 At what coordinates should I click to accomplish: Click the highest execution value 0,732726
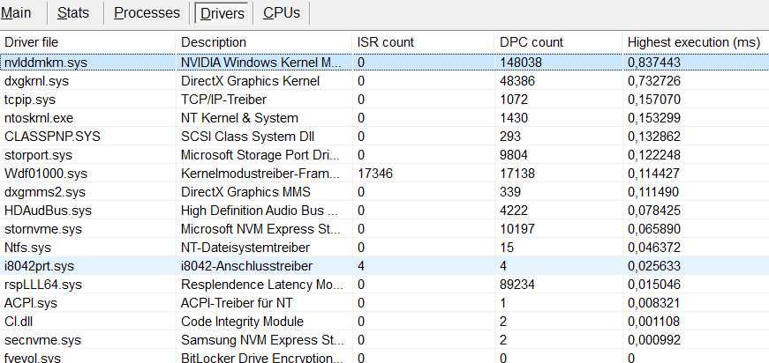pos(654,81)
